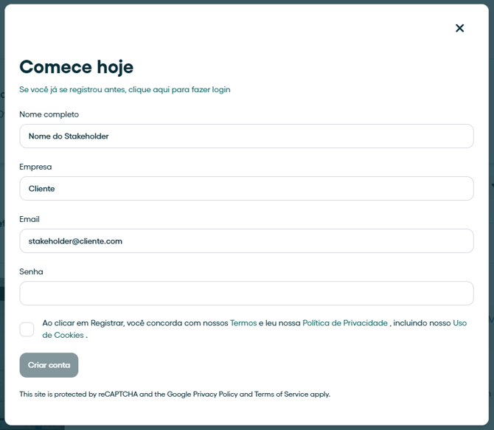Click Google Privacy Policy in reCAPTCHA notice

[202, 395]
